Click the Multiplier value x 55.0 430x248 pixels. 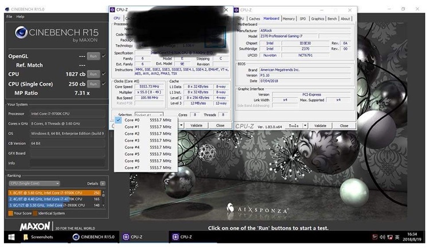tap(149, 92)
